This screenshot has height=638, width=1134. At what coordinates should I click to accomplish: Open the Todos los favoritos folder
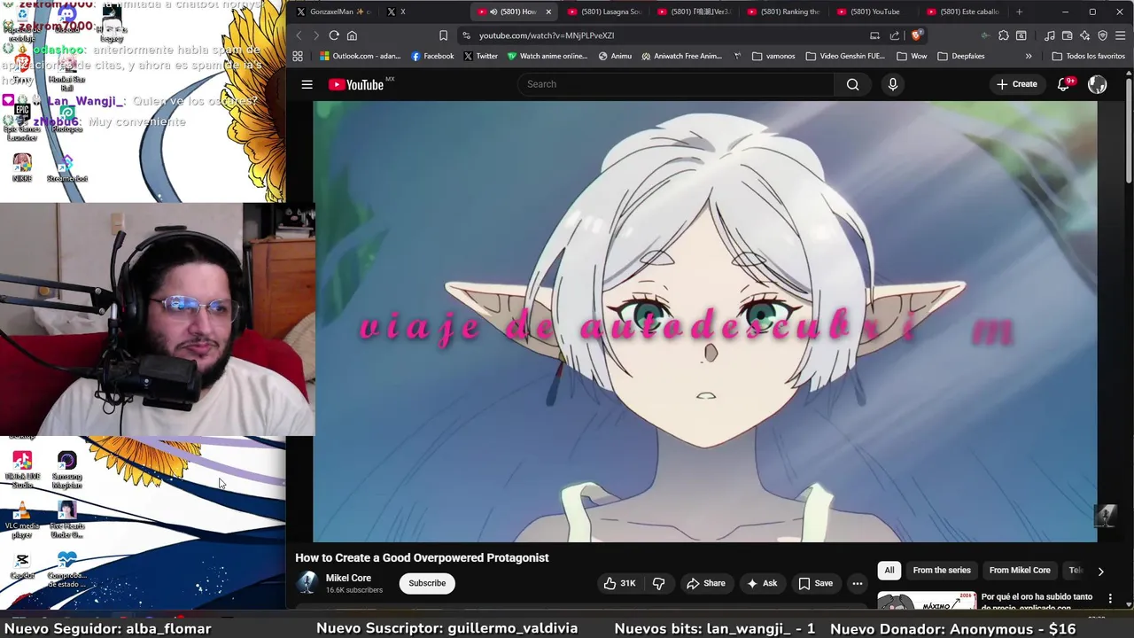(1088, 56)
